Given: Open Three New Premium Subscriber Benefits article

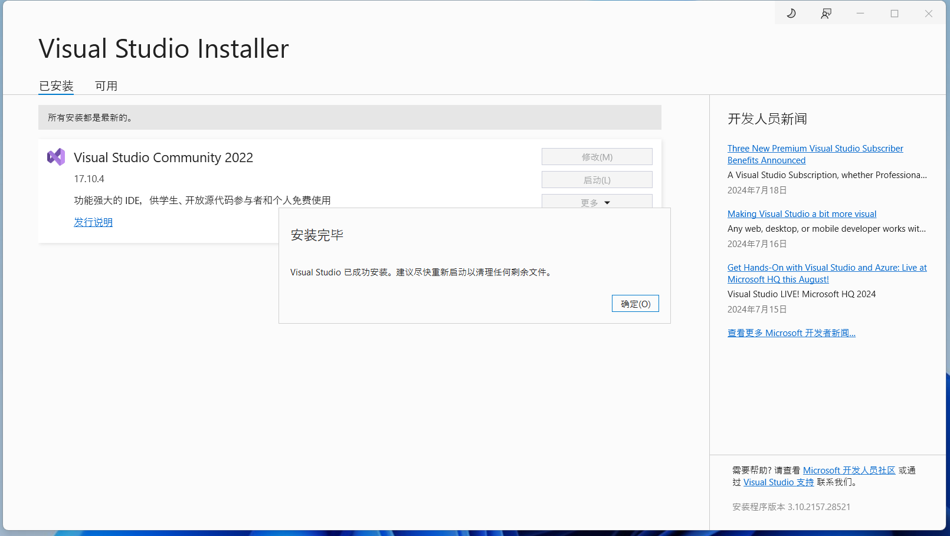Looking at the screenshot, I should pos(815,154).
